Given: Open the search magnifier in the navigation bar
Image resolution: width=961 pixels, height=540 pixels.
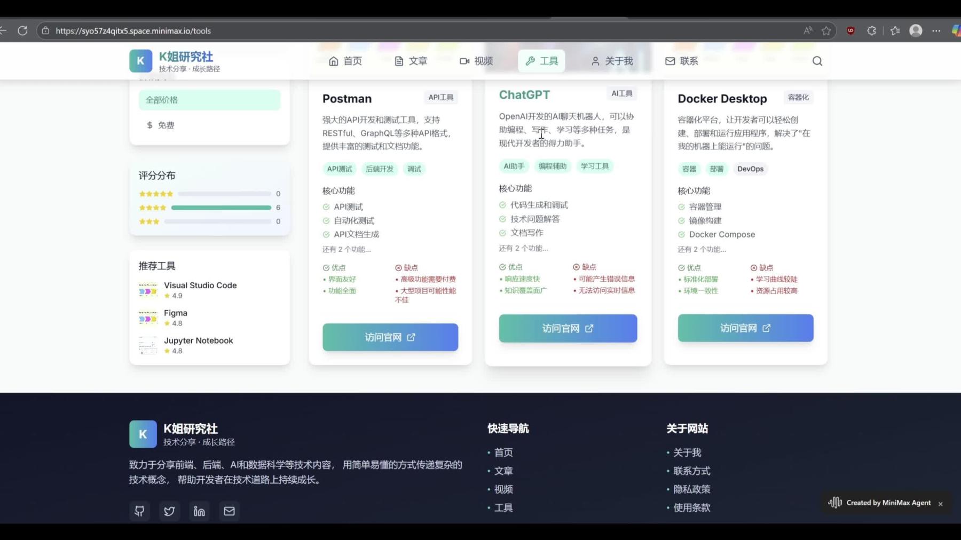Looking at the screenshot, I should point(817,61).
